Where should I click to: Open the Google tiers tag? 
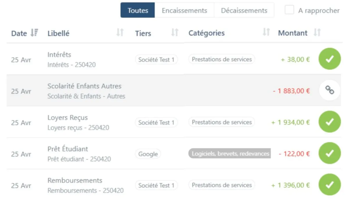148,154
